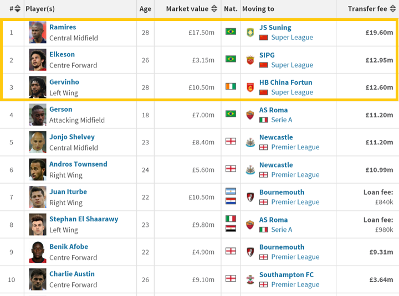Sort by Market value column header
The height and width of the screenshot is (296, 399).
click(191, 9)
